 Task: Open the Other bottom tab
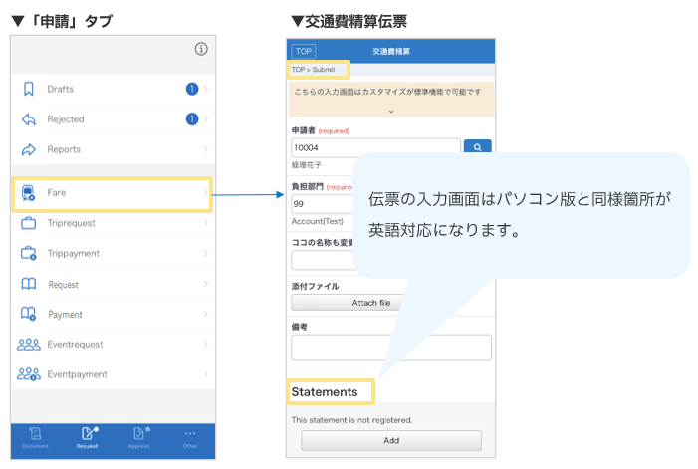click(x=190, y=438)
